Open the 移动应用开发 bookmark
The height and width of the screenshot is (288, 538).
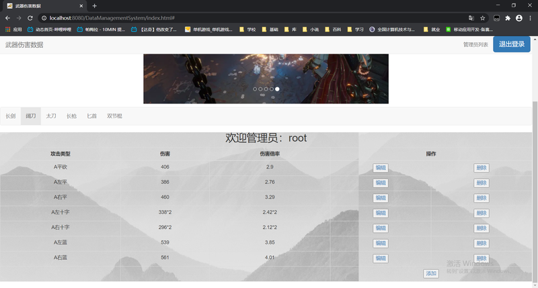coord(469,30)
